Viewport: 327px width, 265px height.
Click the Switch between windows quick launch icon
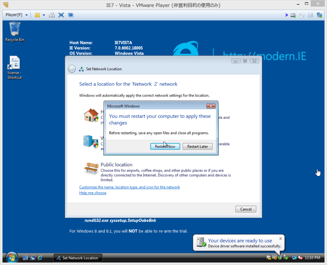[x=33, y=258]
